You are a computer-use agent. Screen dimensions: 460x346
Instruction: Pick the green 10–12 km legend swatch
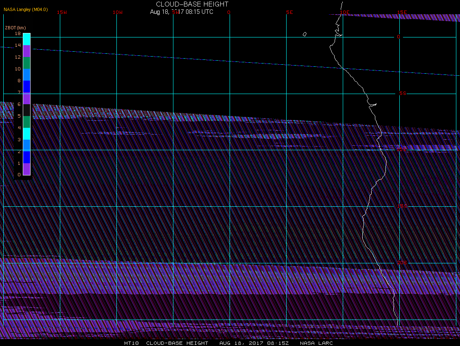(x=27, y=63)
